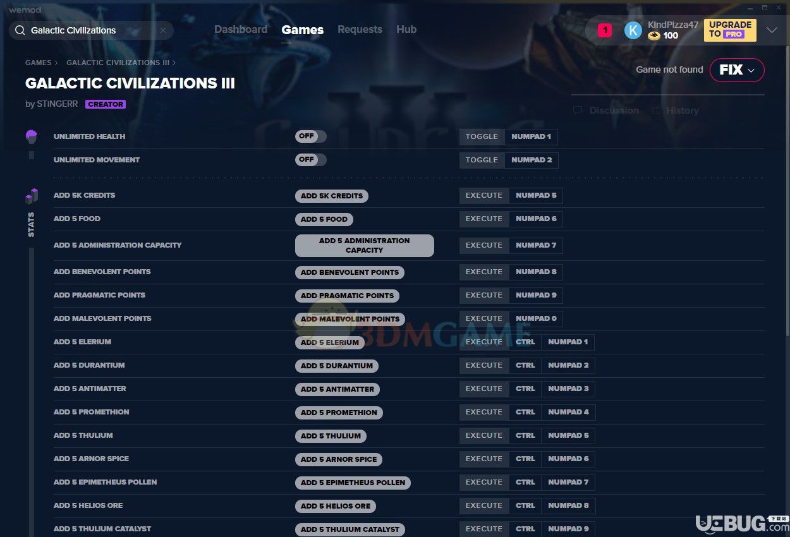Click EXECUTE for Add 5 Promethion

484,412
